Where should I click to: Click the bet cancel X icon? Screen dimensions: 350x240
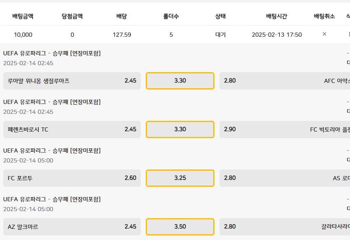tap(324, 34)
